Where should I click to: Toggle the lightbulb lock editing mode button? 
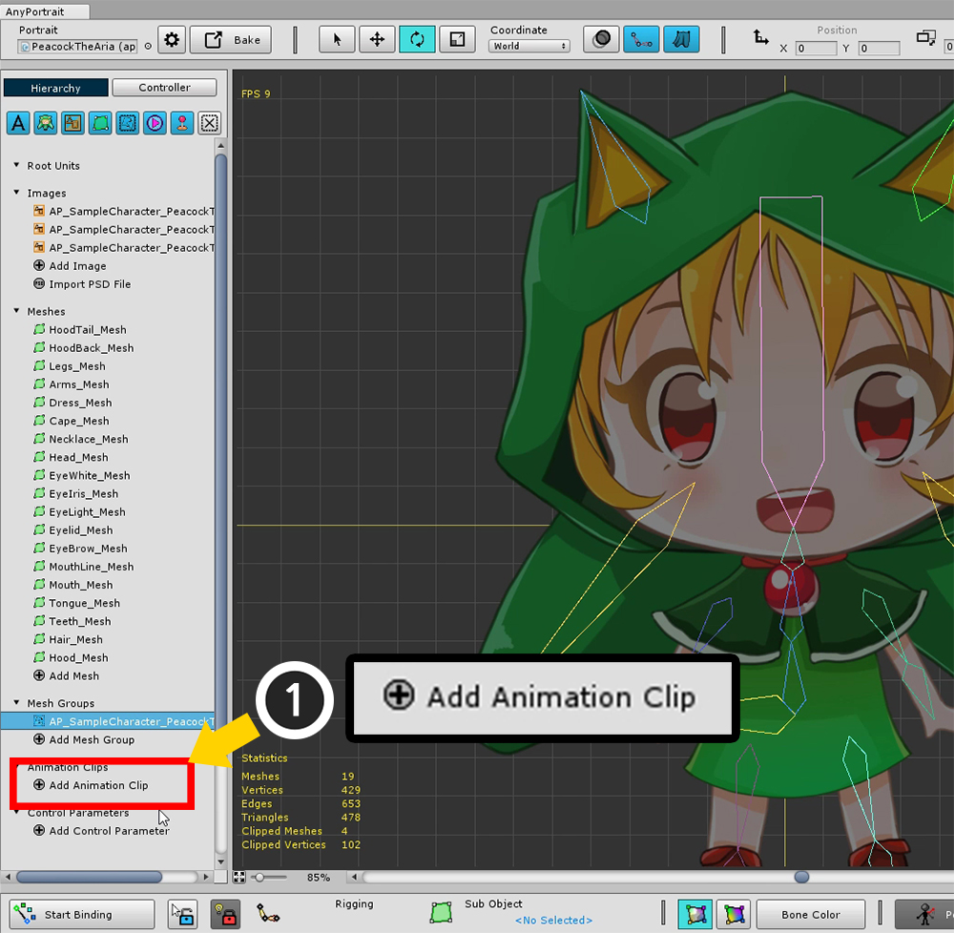[x=225, y=914]
